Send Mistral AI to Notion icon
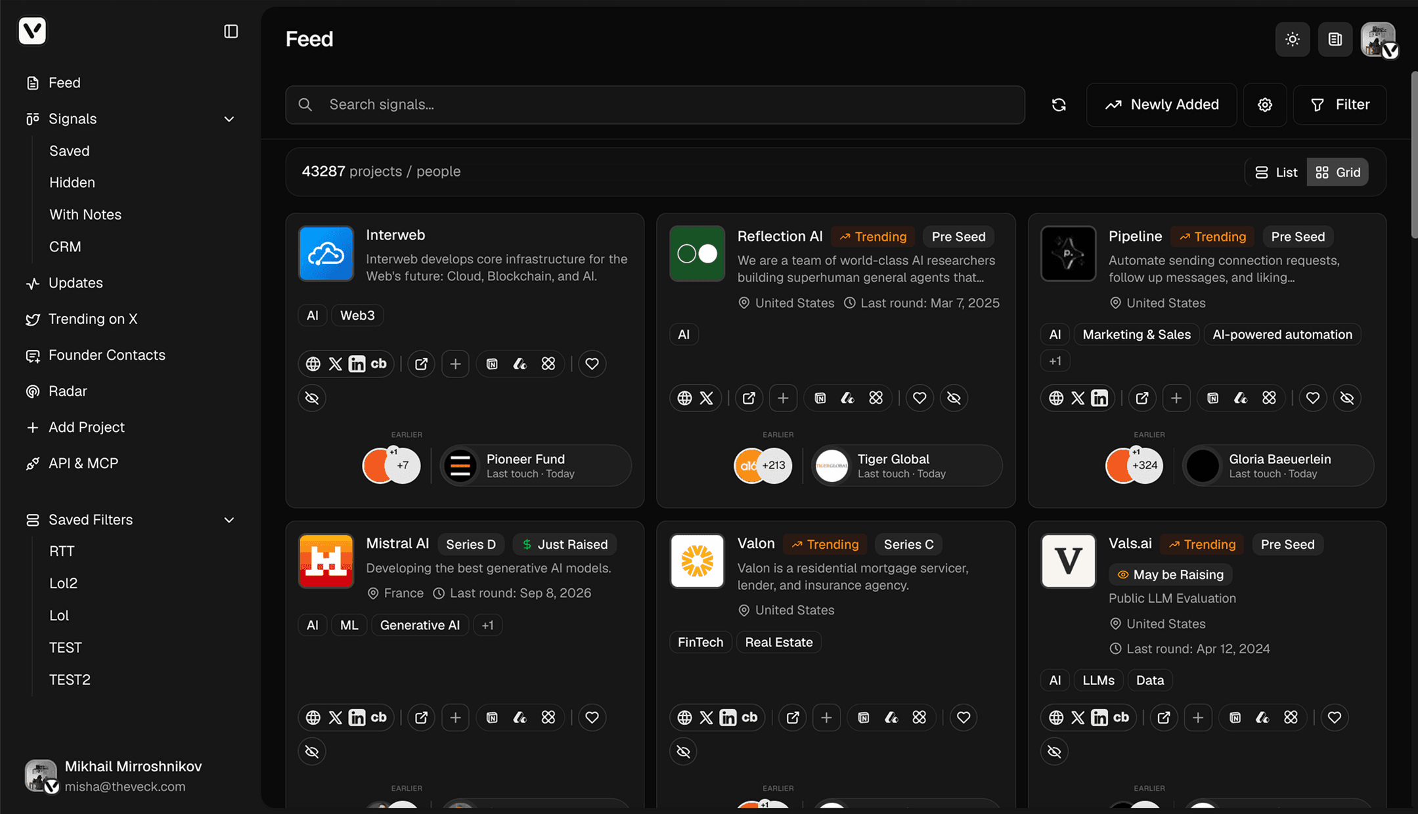The image size is (1418, 814). pos(492,718)
